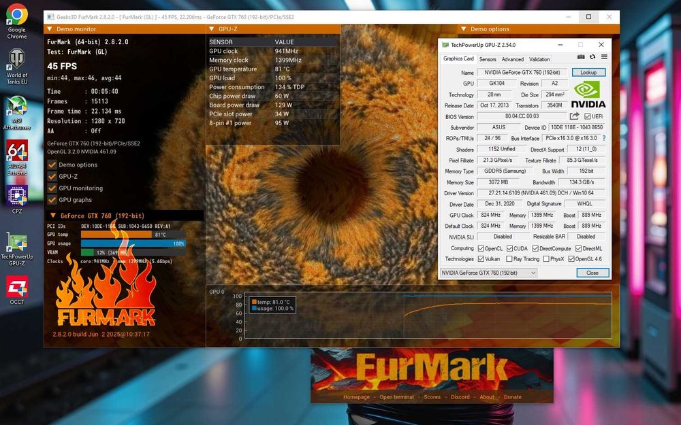Toggle OpenCL checkbox
The image size is (681, 425).
(481, 248)
